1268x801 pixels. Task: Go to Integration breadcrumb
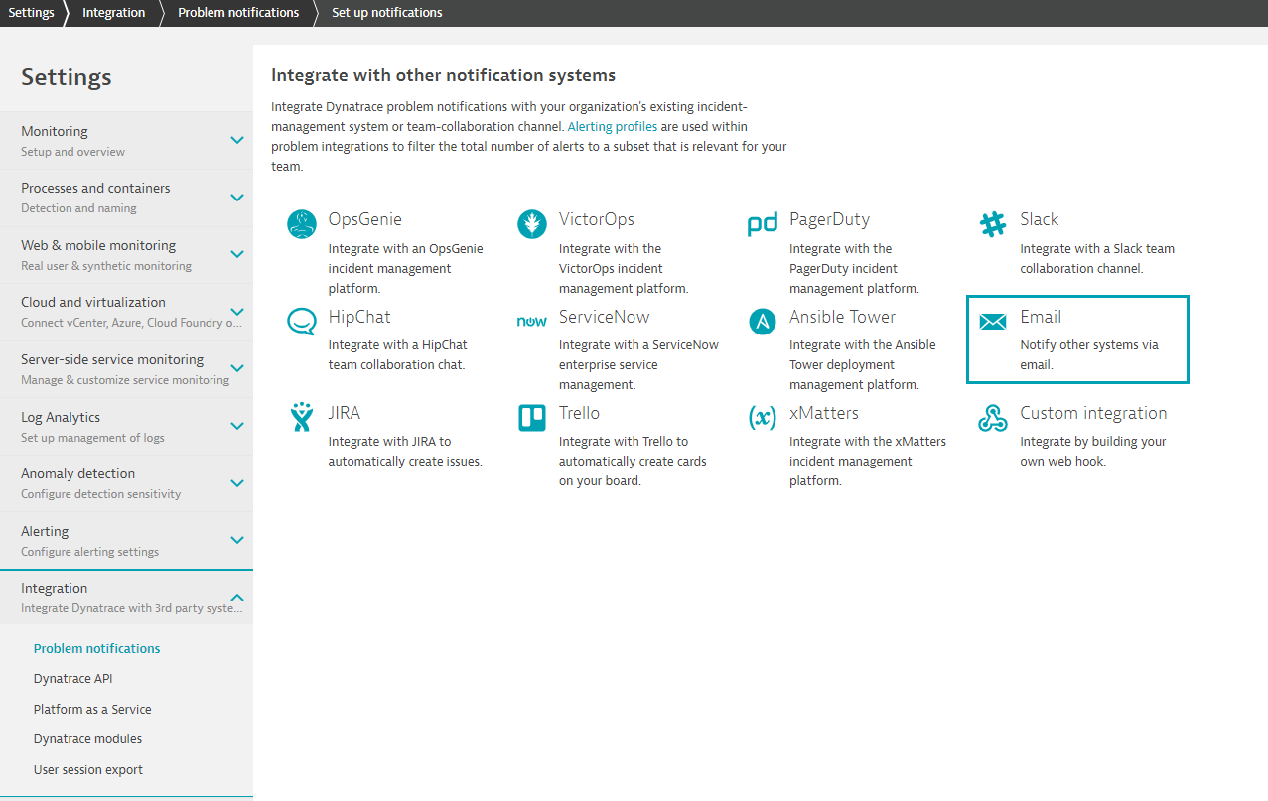113,13
